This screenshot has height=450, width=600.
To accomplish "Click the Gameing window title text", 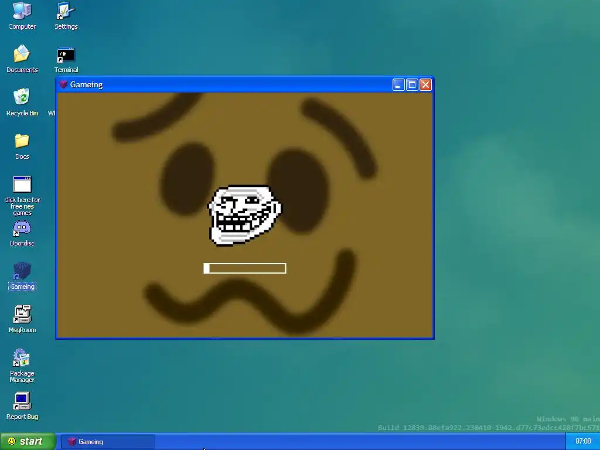I will tap(87, 84).
